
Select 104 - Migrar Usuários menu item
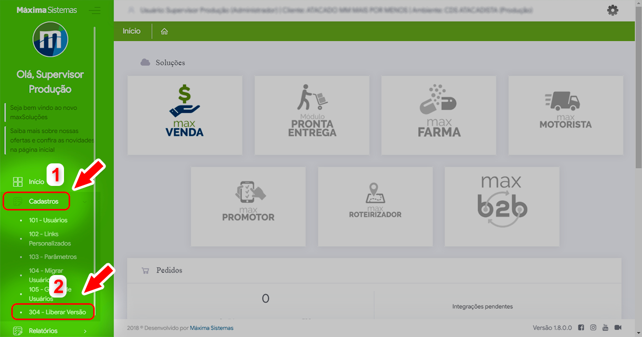[46, 275]
